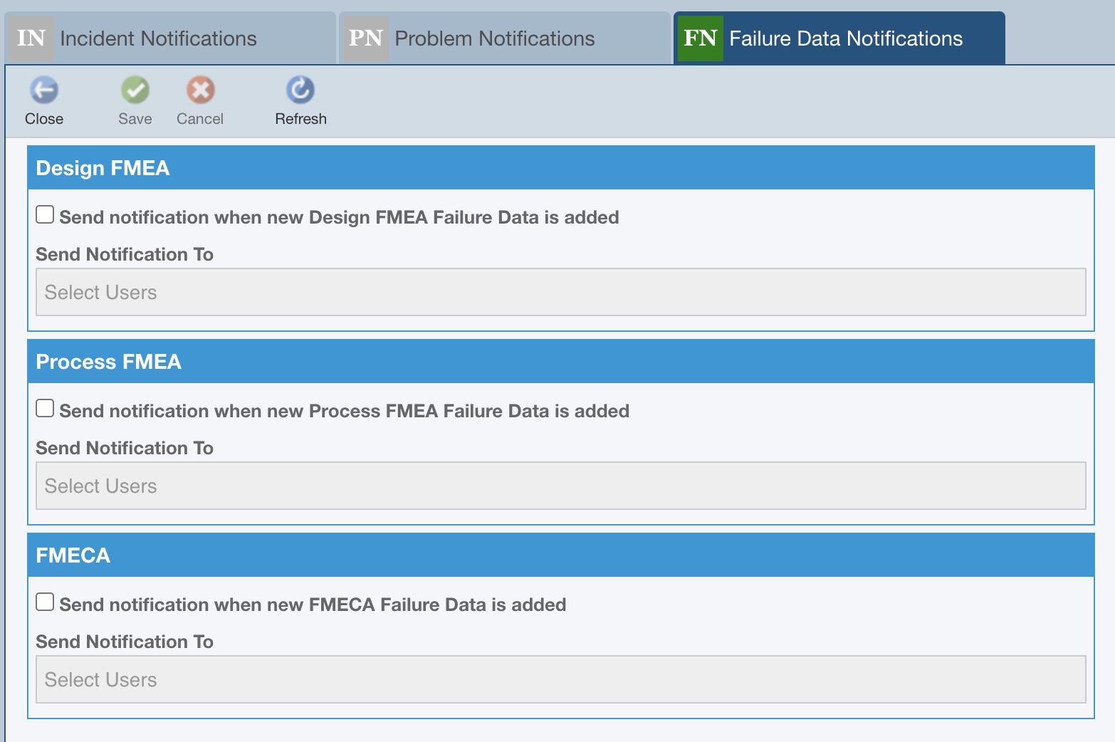Click the Close back-arrow icon
1115x742 pixels.
[44, 90]
